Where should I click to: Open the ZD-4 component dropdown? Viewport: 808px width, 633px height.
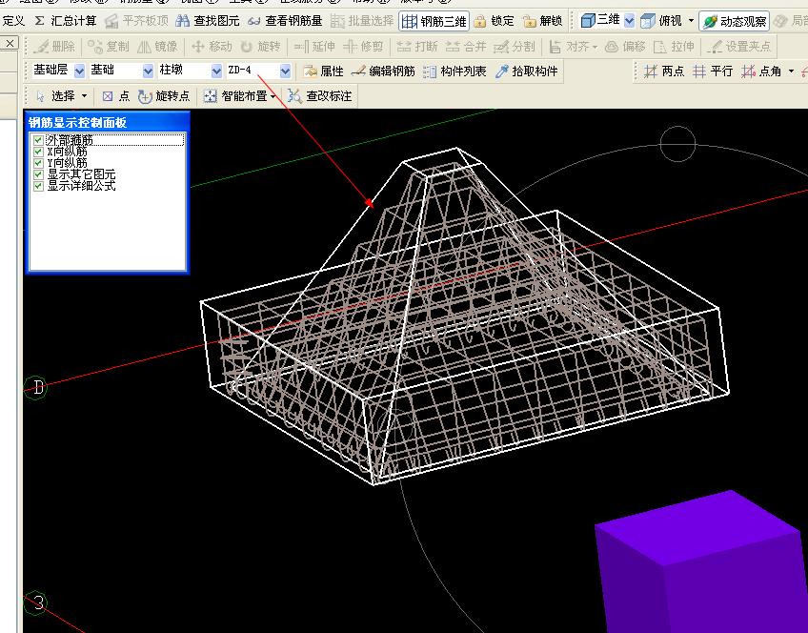(286, 71)
